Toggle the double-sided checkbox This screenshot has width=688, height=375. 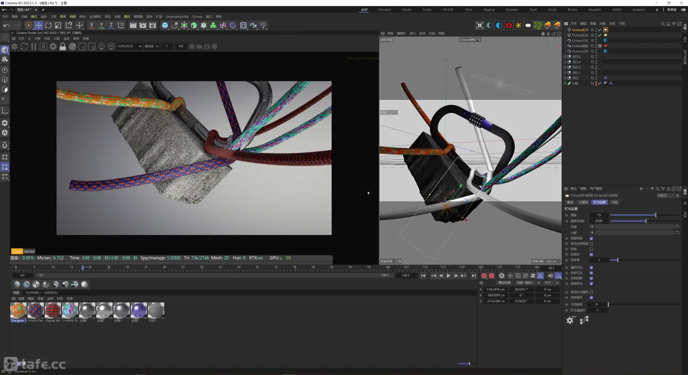[x=591, y=249]
